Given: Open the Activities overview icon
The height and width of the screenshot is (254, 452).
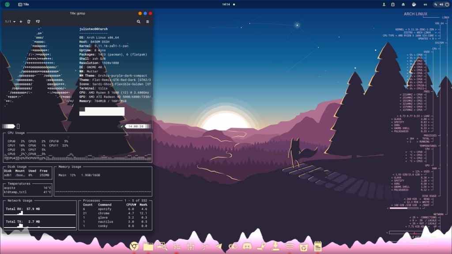Looking at the screenshot, I should (x=7, y=4).
